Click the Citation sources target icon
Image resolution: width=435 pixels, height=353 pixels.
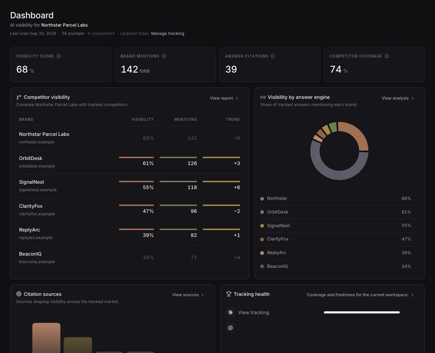[19, 294]
